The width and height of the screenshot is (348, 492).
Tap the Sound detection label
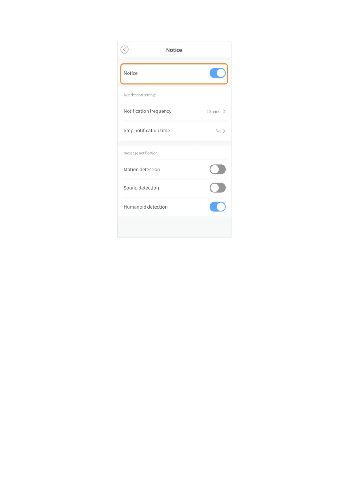pyautogui.click(x=141, y=188)
